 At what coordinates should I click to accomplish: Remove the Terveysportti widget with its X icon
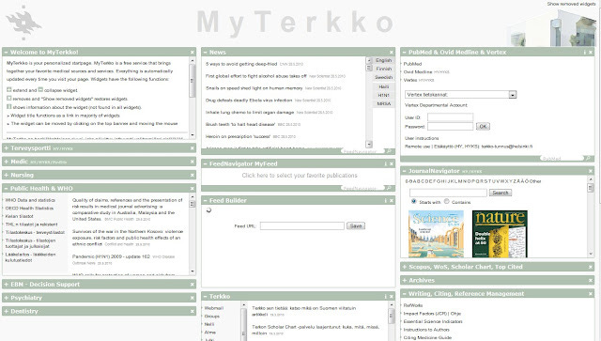[x=193, y=148]
